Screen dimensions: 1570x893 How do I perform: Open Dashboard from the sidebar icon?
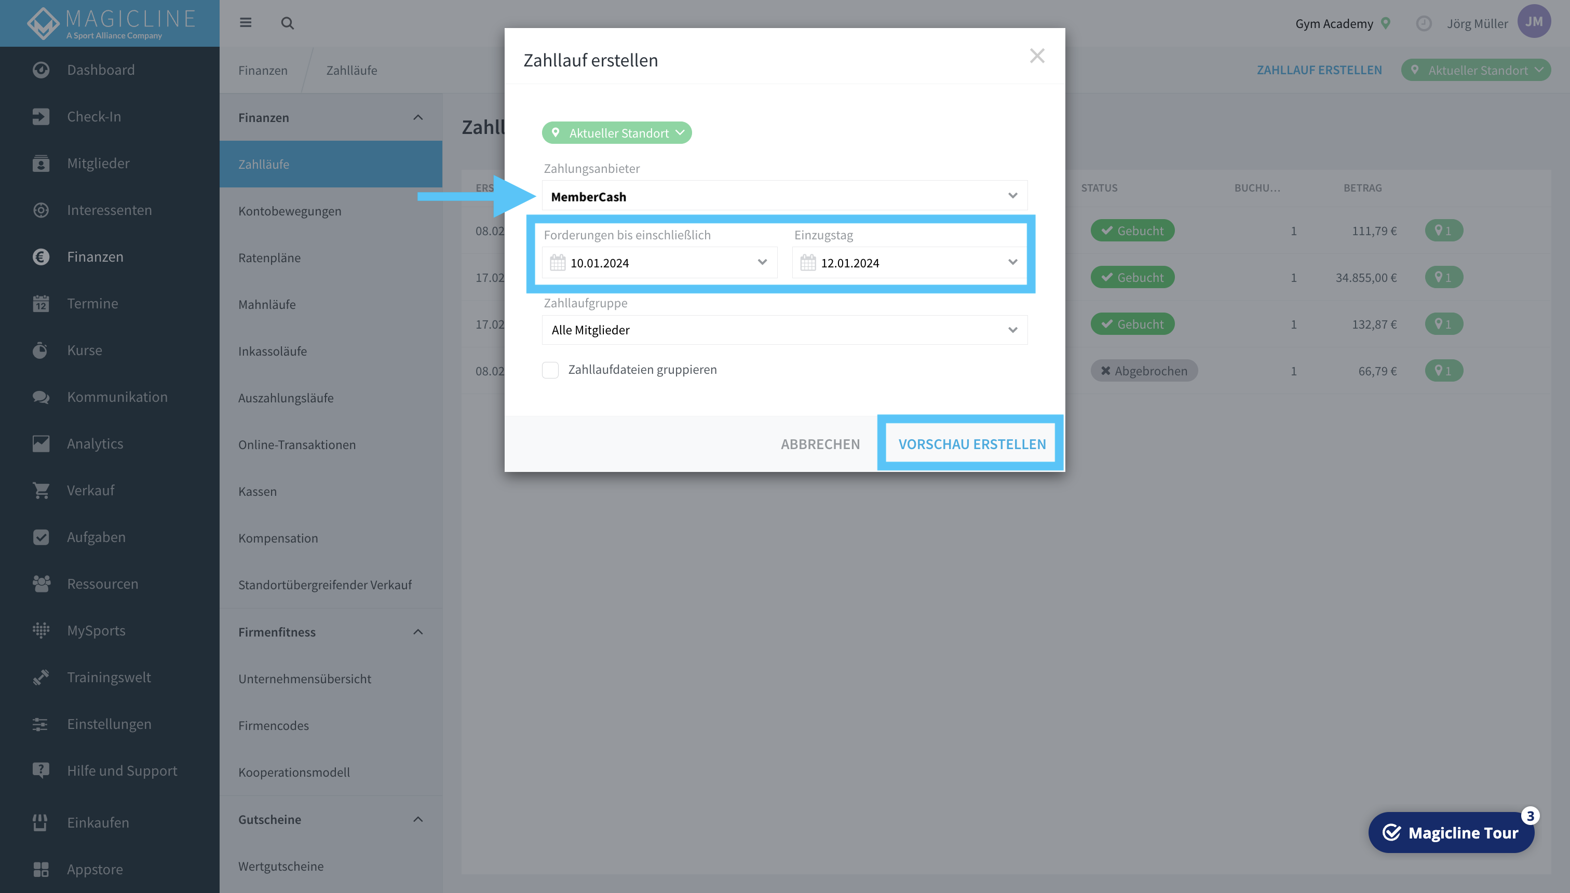pyautogui.click(x=40, y=70)
